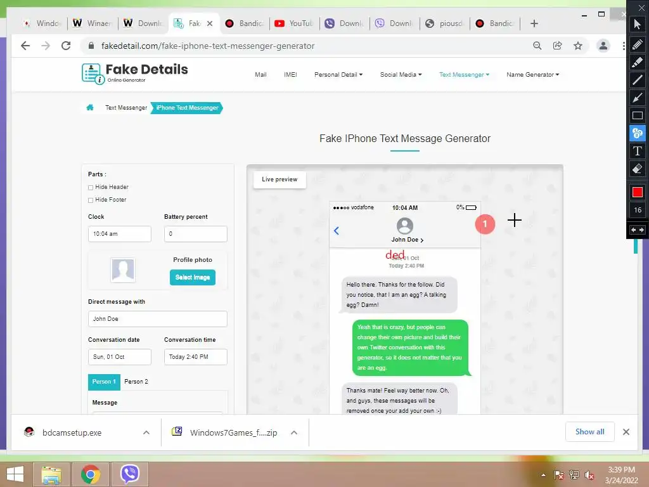The width and height of the screenshot is (649, 487).
Task: Click the John Doe avatar in preview
Action: [x=405, y=226]
